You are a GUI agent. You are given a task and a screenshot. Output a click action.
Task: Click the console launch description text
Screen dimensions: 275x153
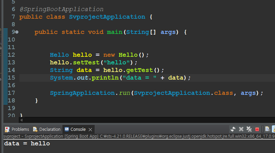[139, 136]
